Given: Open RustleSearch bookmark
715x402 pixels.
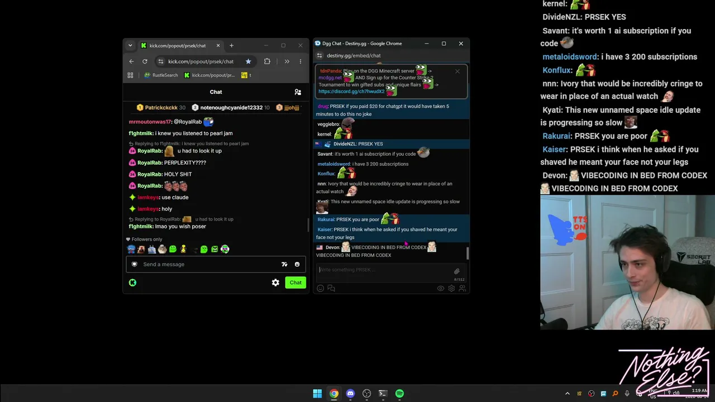Looking at the screenshot, I should tap(161, 75).
